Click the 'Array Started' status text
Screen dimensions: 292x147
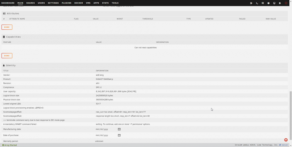[x=11, y=145]
